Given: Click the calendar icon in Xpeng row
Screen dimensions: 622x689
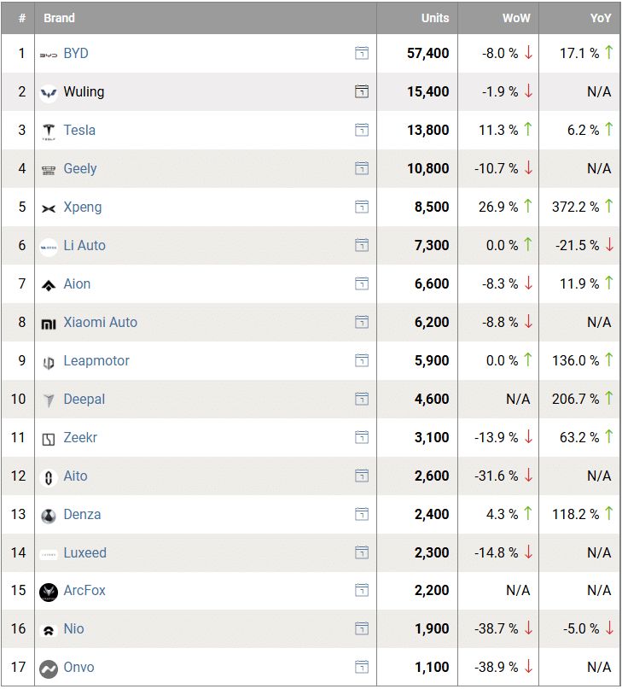Looking at the screenshot, I should pos(362,207).
